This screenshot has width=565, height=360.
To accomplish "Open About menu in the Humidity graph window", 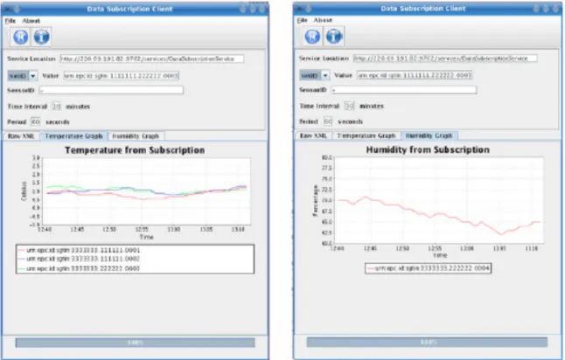I will [323, 20].
